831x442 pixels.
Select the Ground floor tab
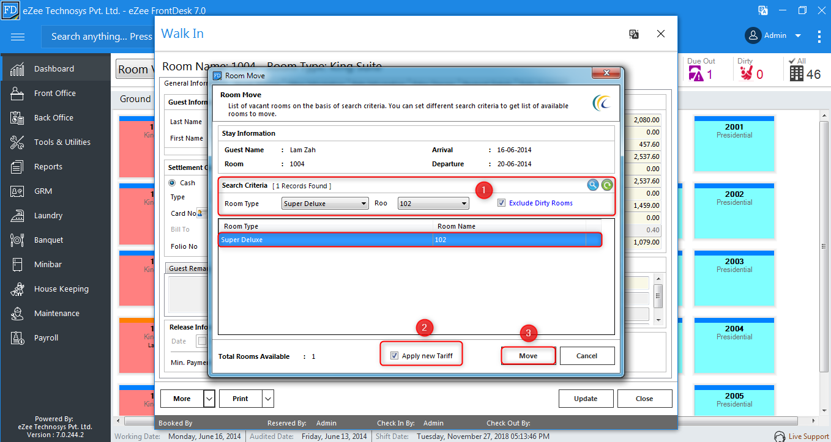(135, 99)
